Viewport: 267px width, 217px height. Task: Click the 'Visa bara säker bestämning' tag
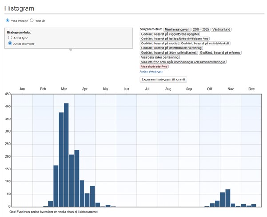click(160, 57)
